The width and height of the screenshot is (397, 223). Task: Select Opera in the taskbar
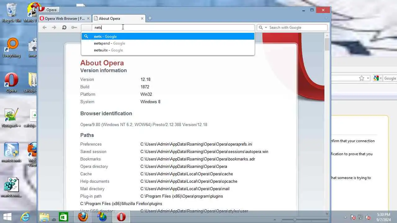pyautogui.click(x=121, y=217)
